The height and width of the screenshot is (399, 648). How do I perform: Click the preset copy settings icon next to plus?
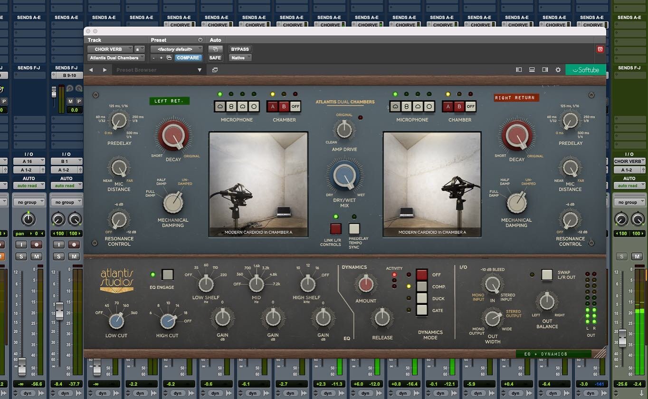[169, 58]
